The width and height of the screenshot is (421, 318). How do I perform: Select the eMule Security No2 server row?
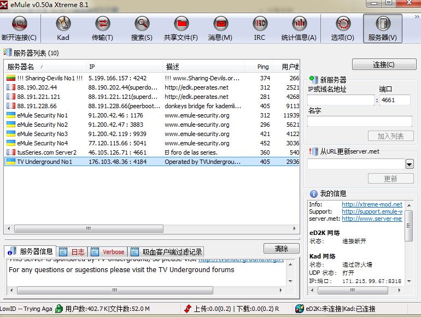[152, 125]
